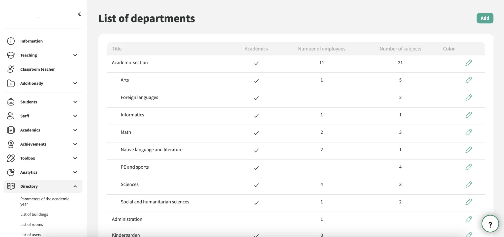Toggle Academics checkmark for PE and sports
The width and height of the screenshot is (504, 237).
[256, 168]
